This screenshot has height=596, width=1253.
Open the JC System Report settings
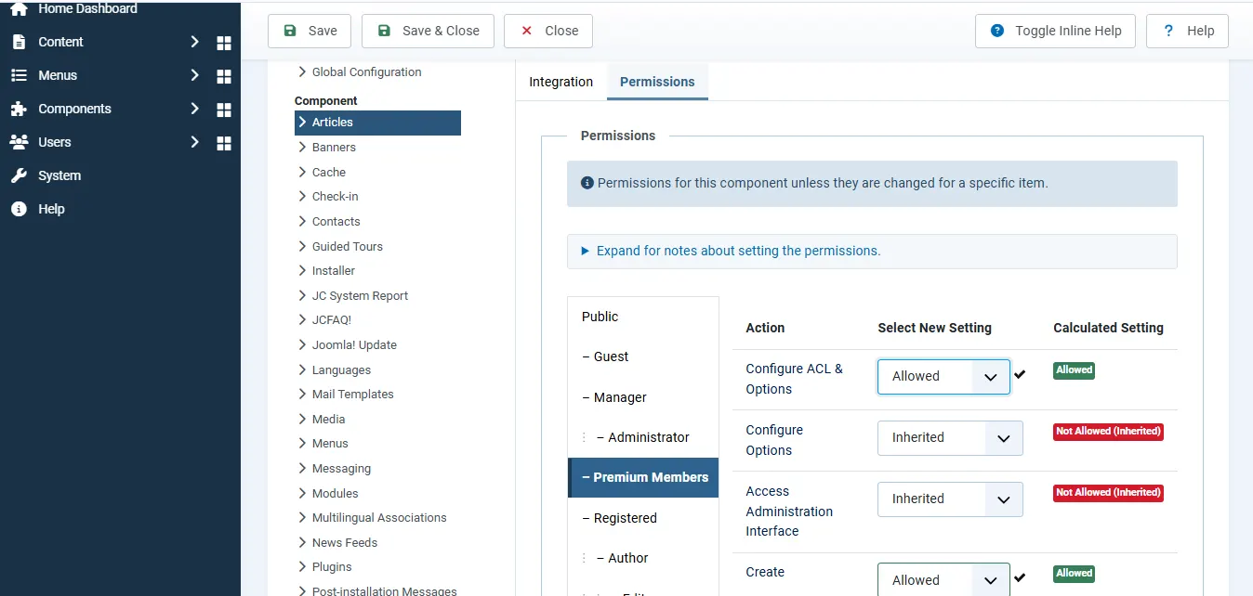click(x=360, y=295)
